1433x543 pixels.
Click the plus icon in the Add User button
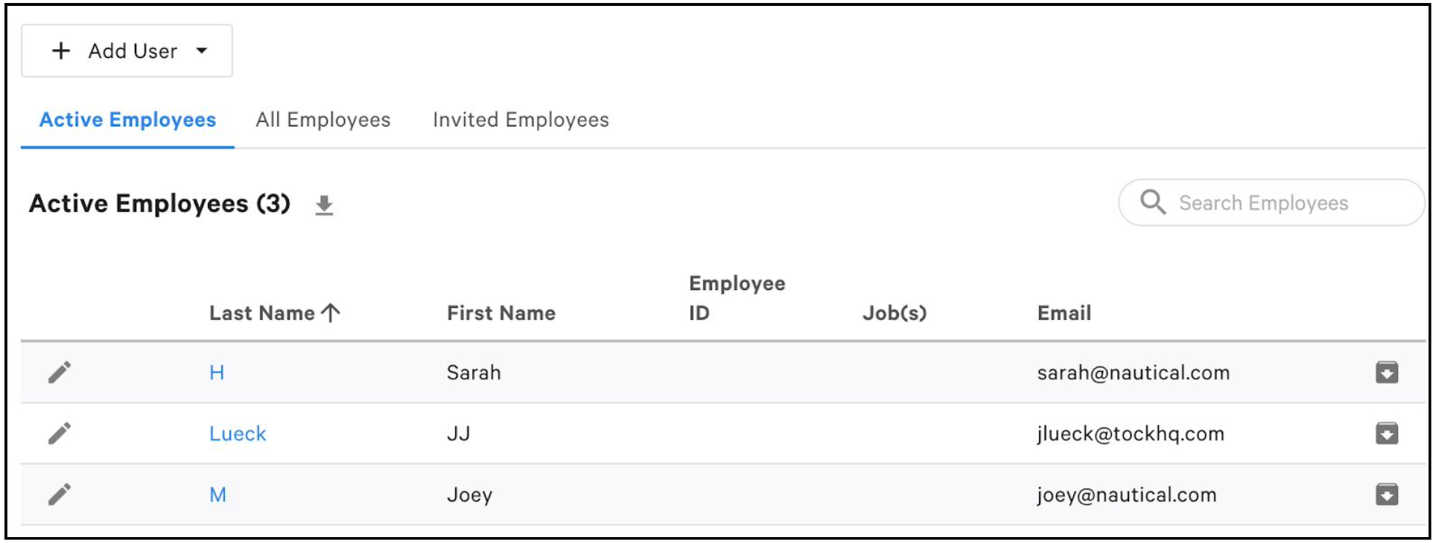(x=60, y=51)
